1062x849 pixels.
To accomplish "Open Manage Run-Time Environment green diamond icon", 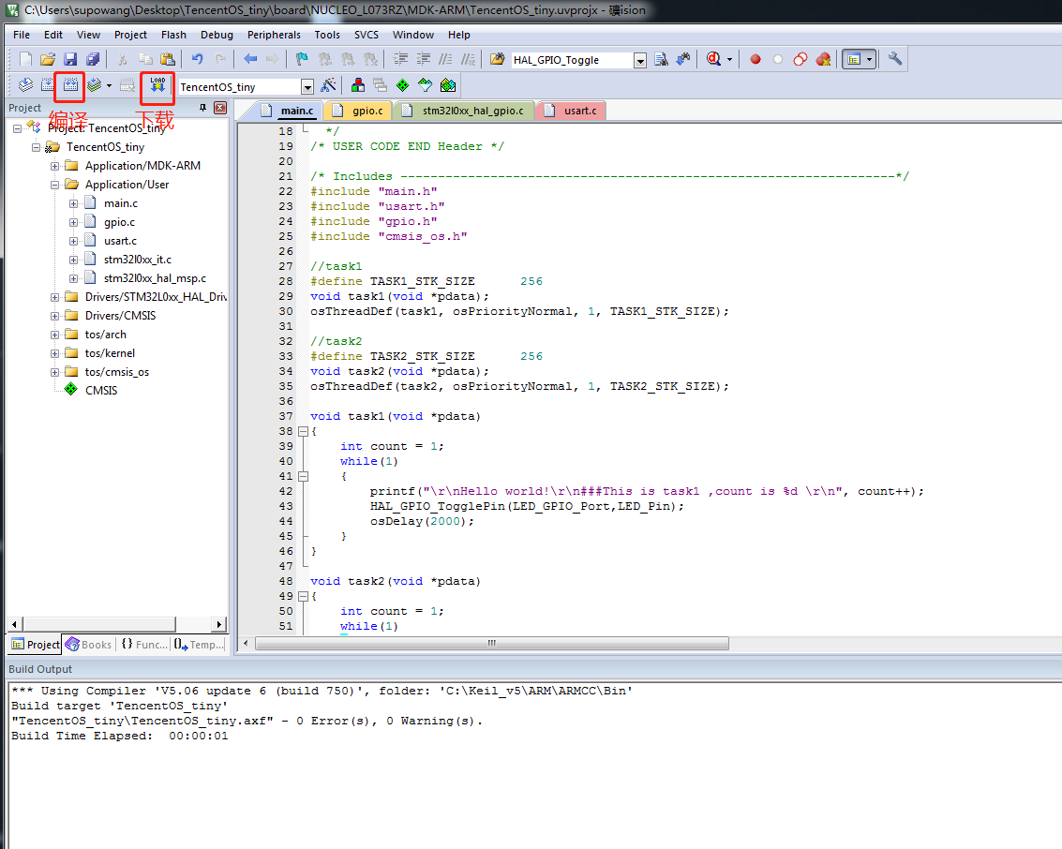I will pyautogui.click(x=402, y=85).
